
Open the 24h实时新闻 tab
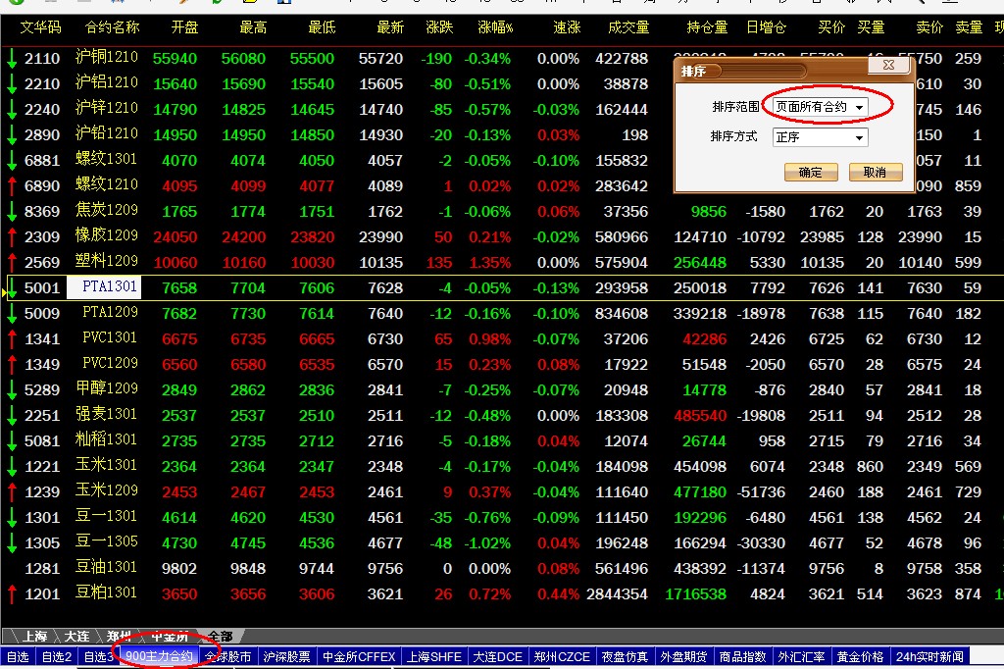coord(929,656)
